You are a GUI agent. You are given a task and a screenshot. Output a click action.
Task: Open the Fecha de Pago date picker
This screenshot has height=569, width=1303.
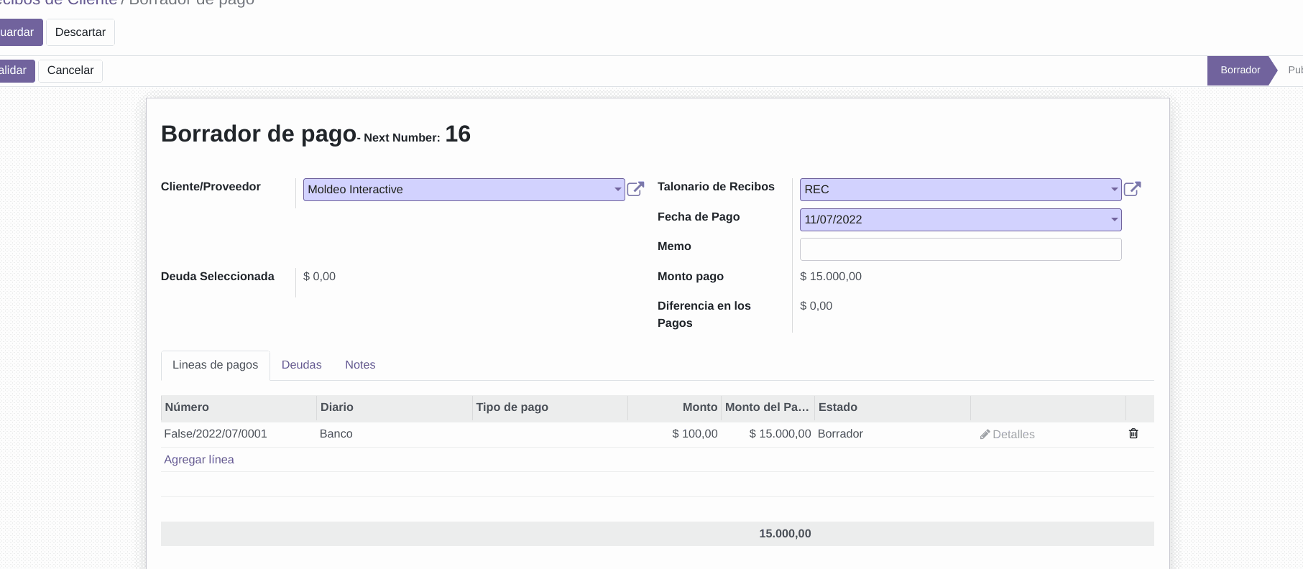tap(960, 220)
